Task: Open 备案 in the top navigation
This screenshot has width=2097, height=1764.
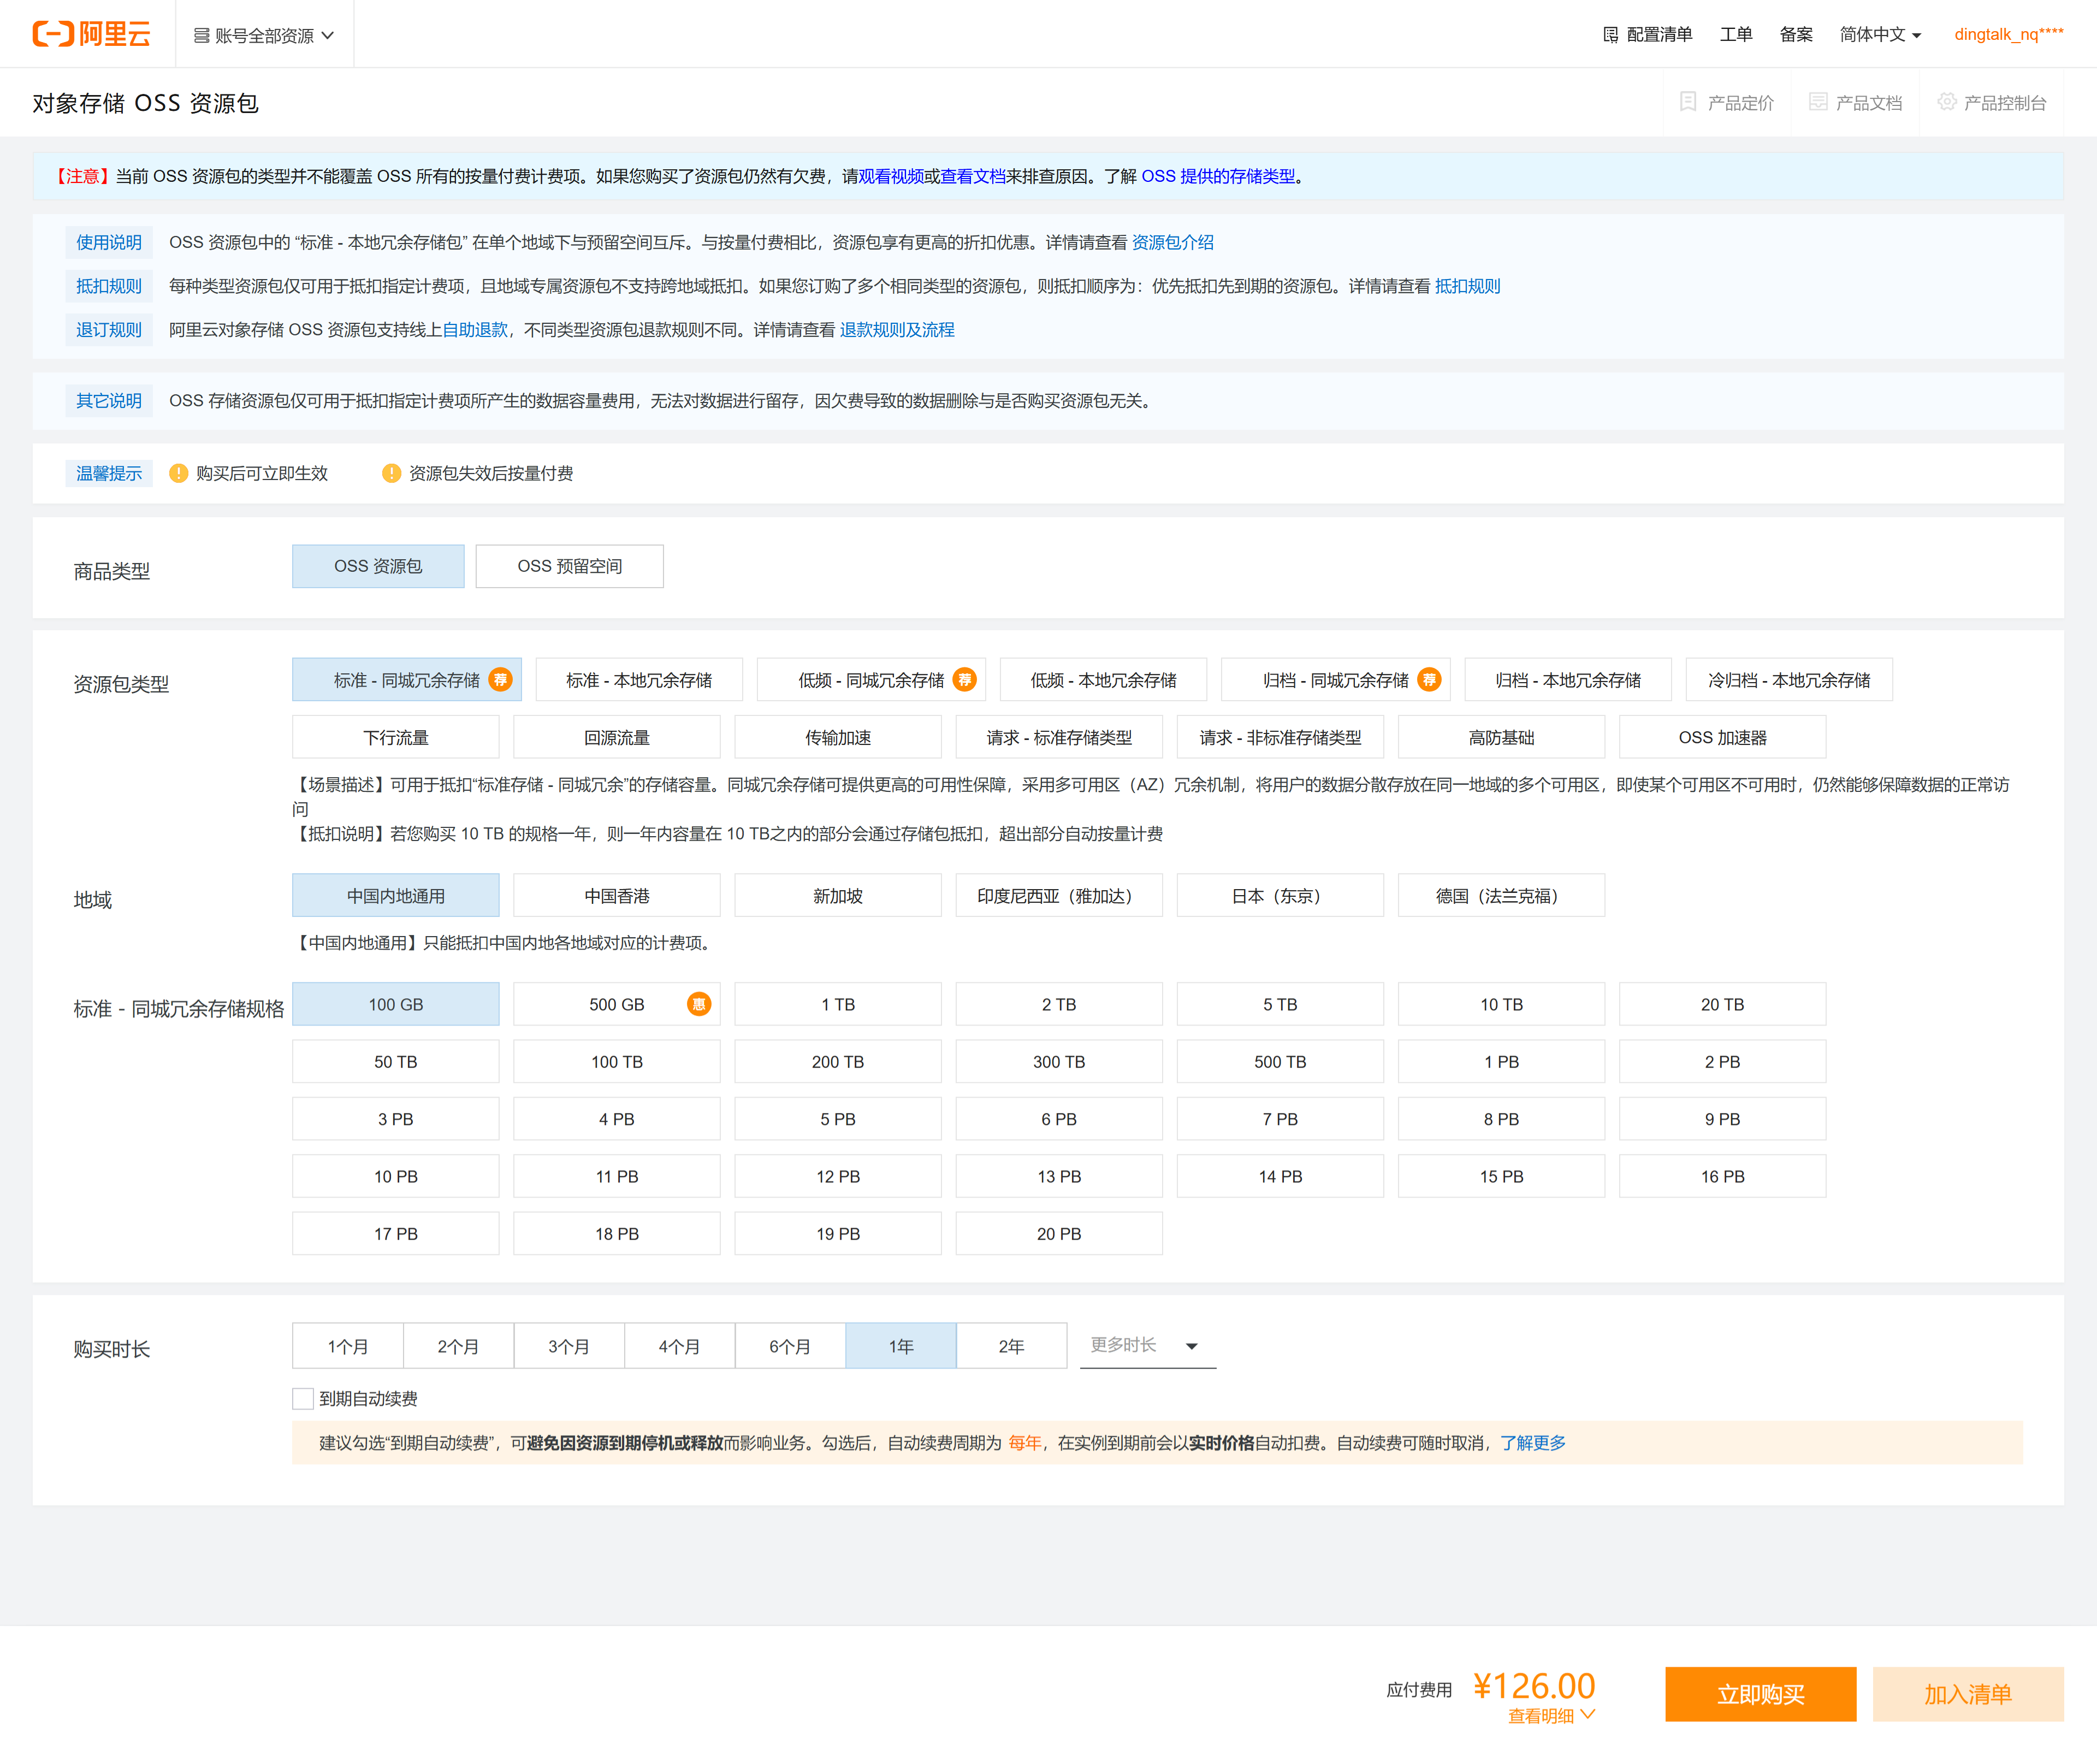Action: pos(1796,35)
